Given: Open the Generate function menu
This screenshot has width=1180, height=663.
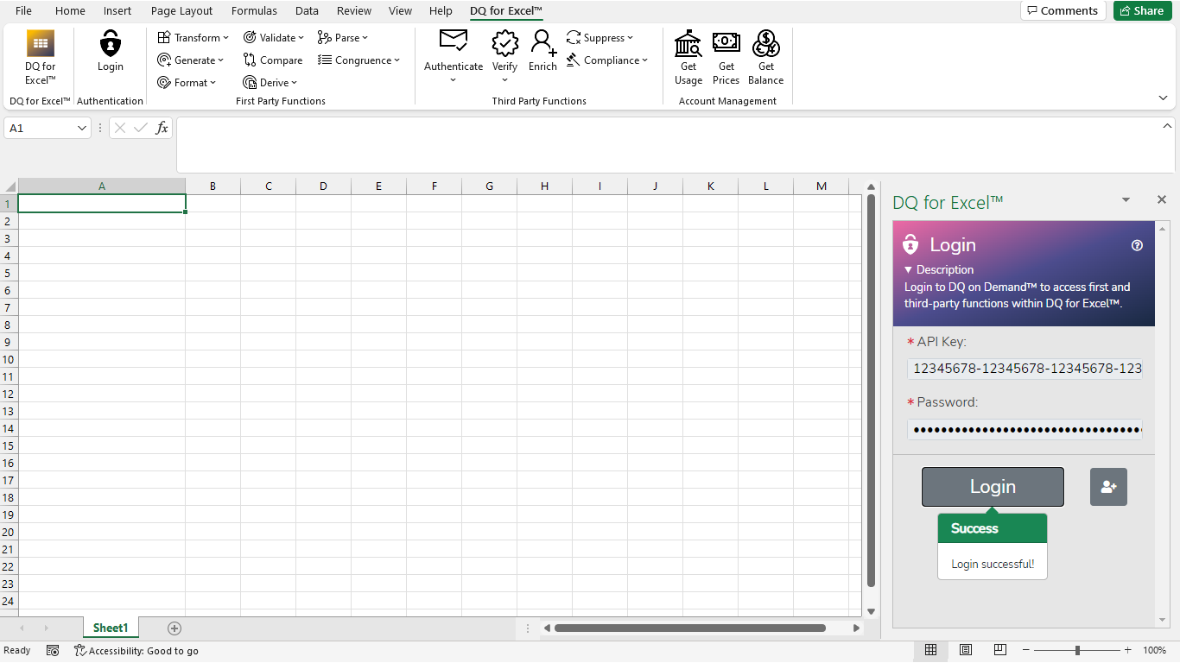Looking at the screenshot, I should point(191,60).
